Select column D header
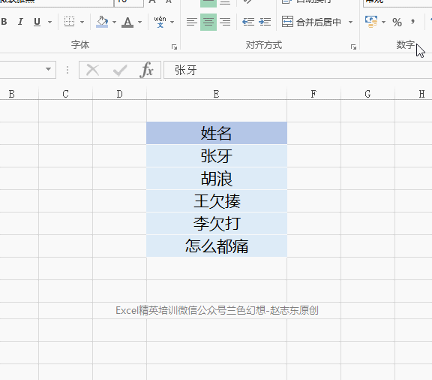The image size is (432, 380). (119, 94)
